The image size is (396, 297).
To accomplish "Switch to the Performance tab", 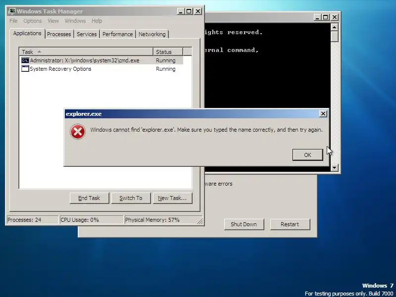I will tap(117, 34).
